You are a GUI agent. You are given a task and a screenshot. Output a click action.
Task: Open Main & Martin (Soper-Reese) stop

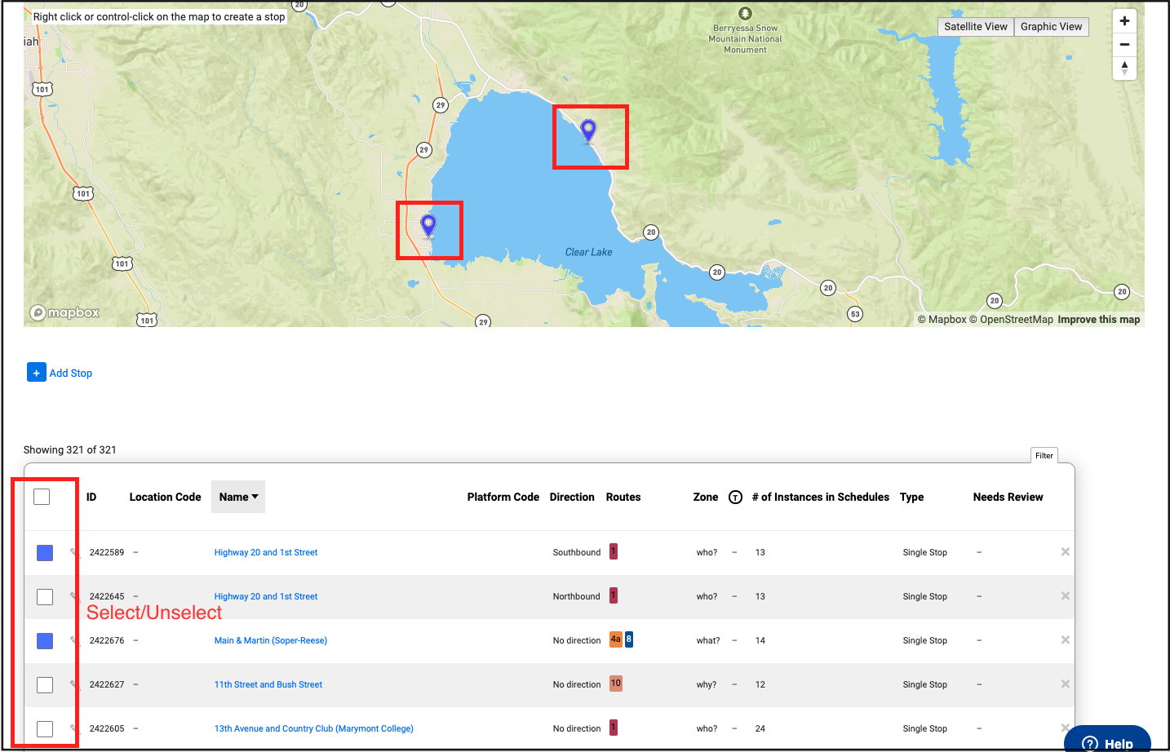click(x=271, y=640)
